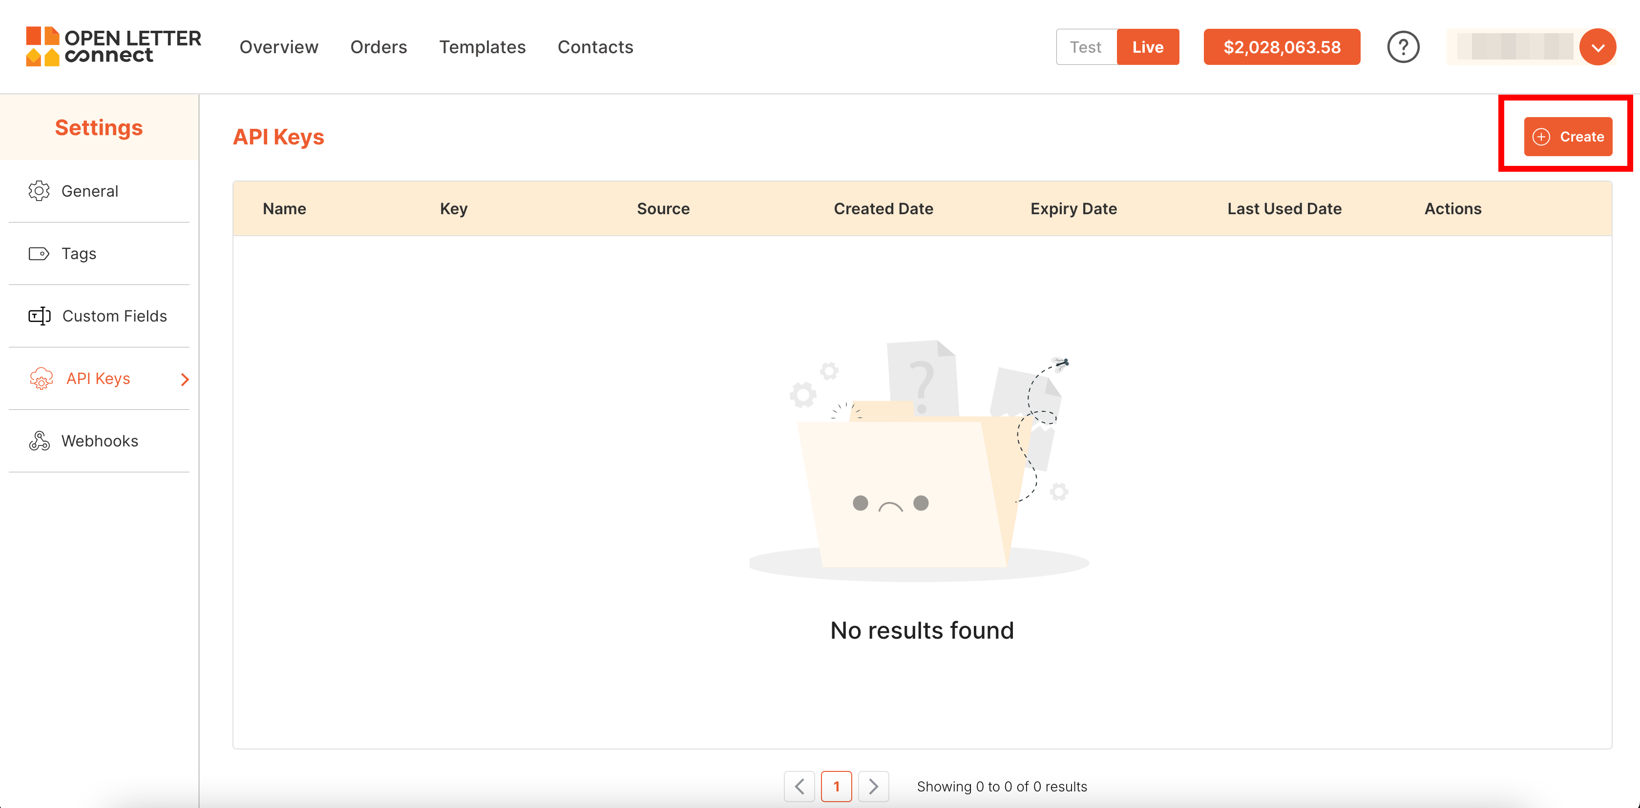Open the Templates menu
The height and width of the screenshot is (808, 1640).
click(x=482, y=47)
